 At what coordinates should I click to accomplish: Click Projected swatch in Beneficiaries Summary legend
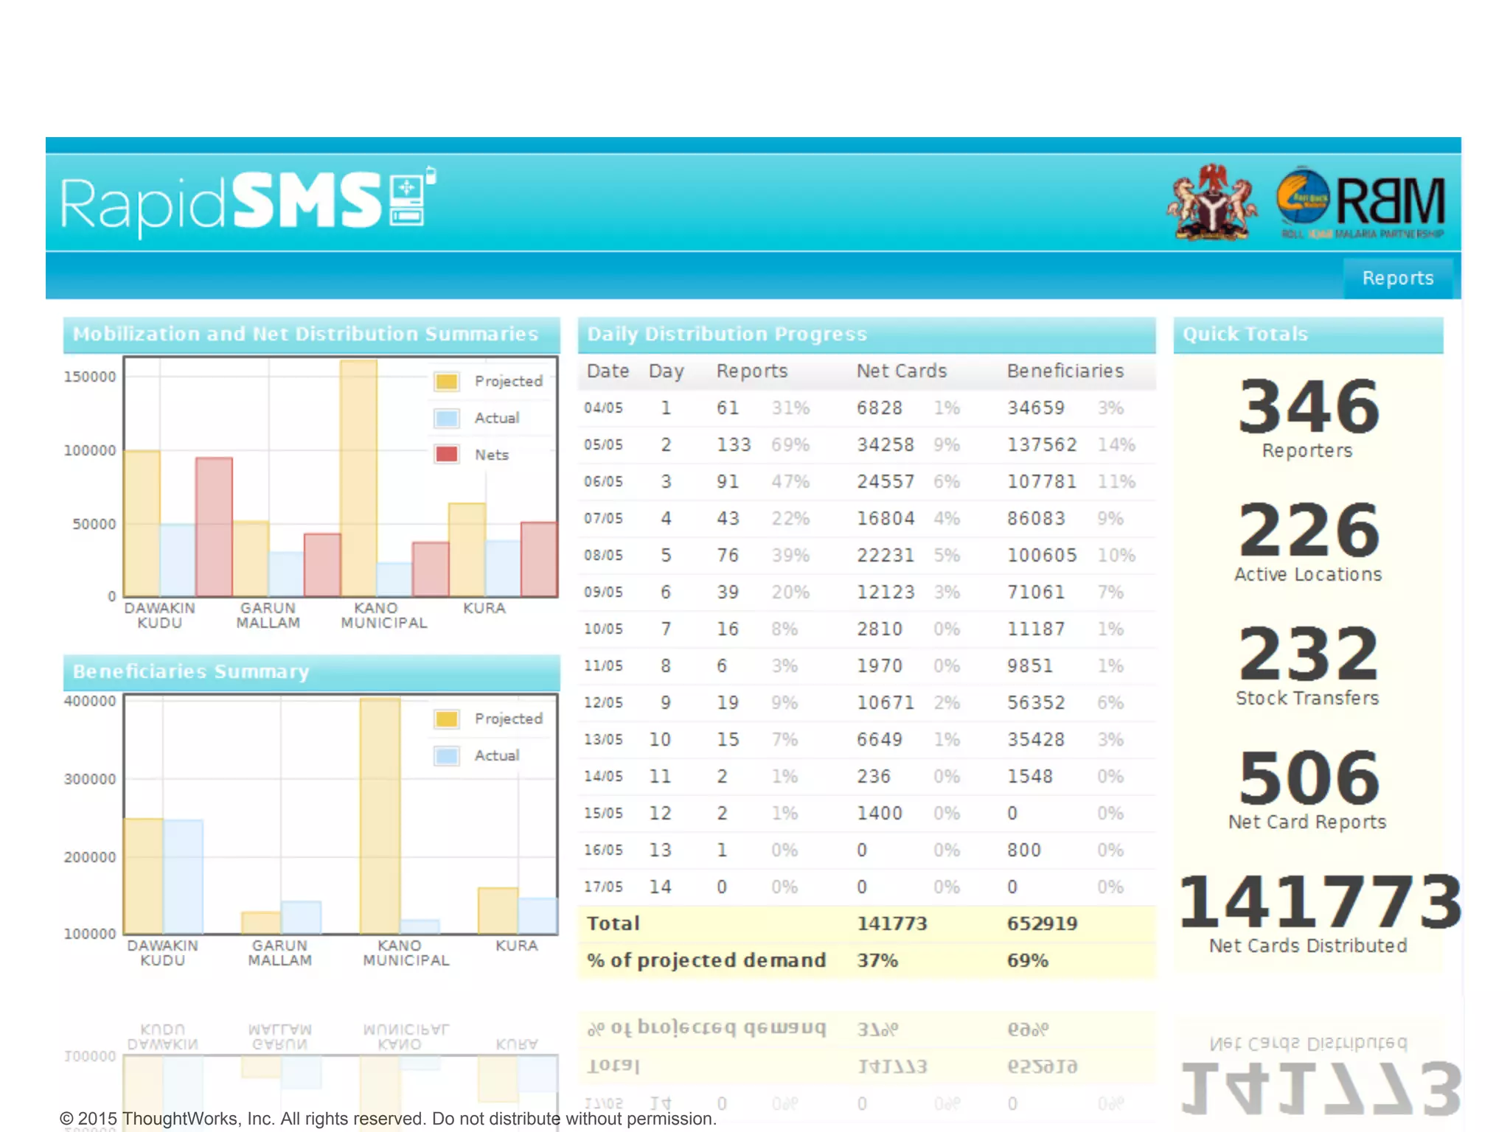tap(447, 719)
